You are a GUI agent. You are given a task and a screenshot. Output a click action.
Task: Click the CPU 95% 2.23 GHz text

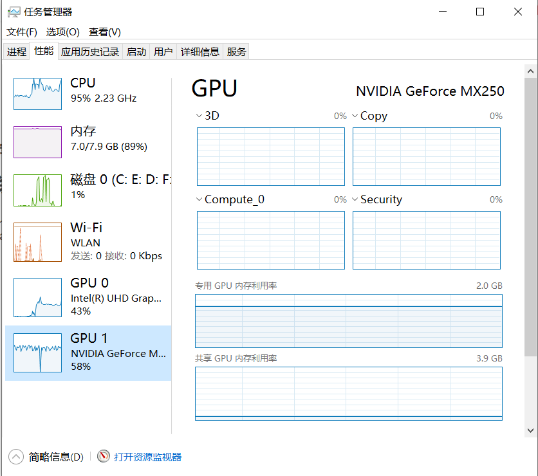click(x=104, y=98)
